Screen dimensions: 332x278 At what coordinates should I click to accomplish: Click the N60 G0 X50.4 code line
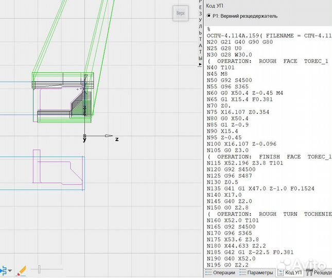tap(252, 93)
